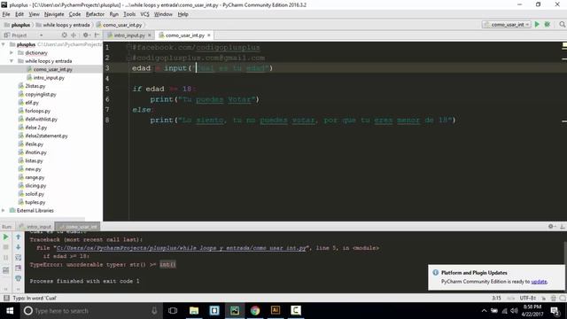
Task: Open forloops.py in the project tree
Action: coord(37,111)
